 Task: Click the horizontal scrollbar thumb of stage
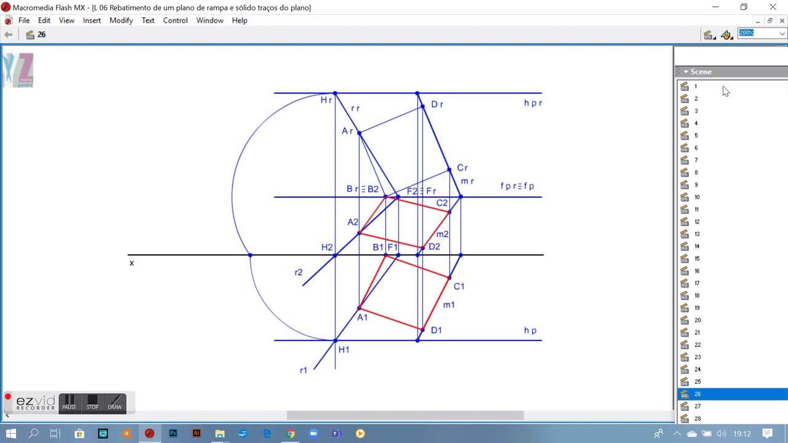405,415
